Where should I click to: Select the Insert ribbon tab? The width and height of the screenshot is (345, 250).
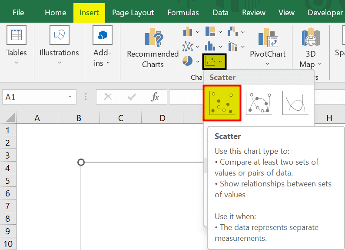click(x=89, y=13)
